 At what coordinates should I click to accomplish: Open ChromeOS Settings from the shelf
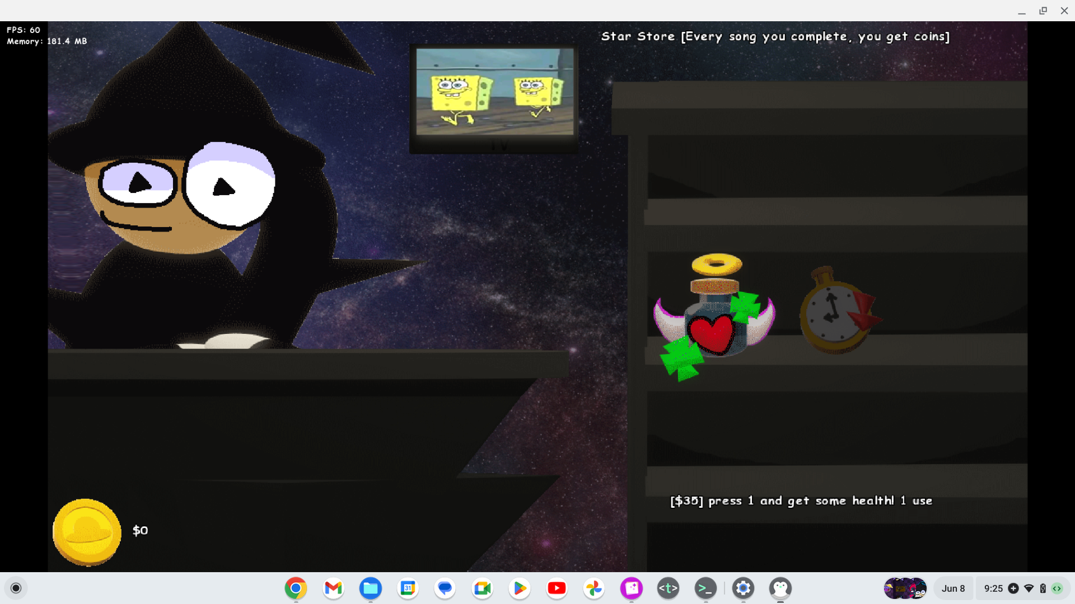tap(743, 588)
